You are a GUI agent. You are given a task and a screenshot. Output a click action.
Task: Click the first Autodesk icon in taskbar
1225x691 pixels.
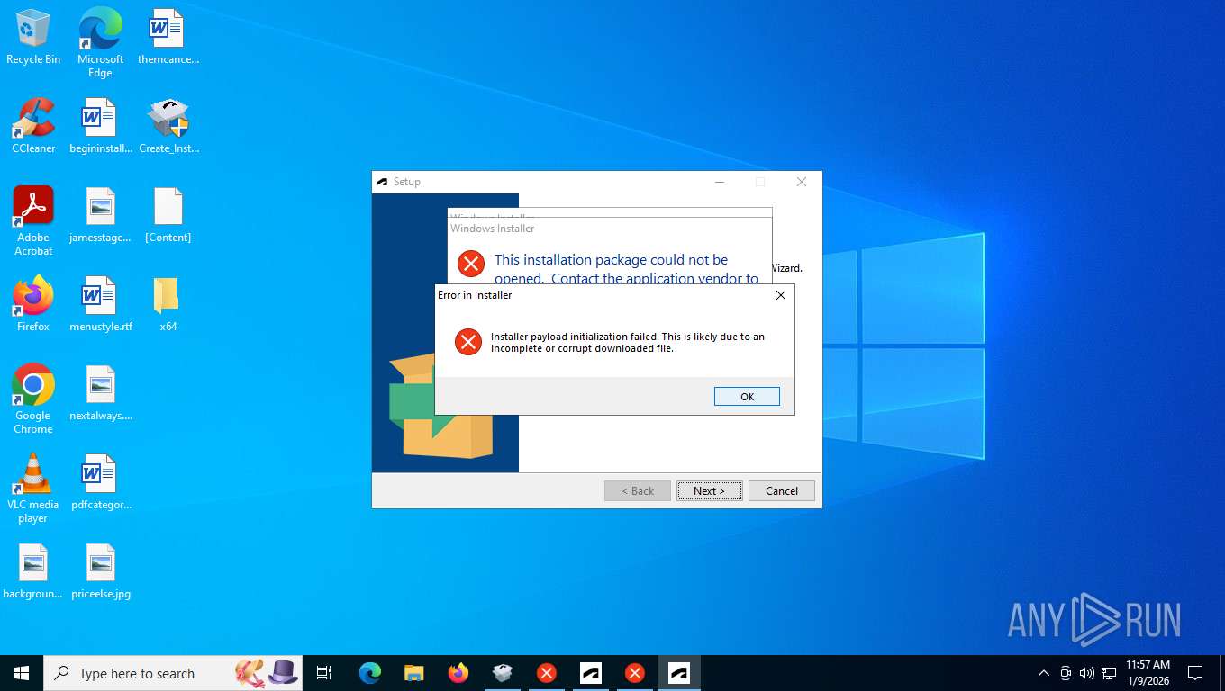[x=591, y=673]
